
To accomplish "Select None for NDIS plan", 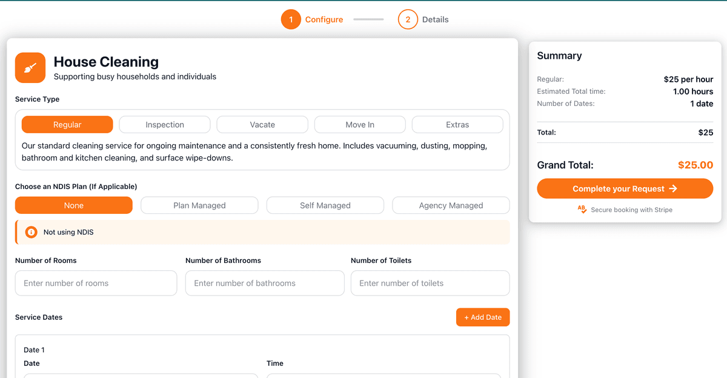I will click(x=74, y=205).
